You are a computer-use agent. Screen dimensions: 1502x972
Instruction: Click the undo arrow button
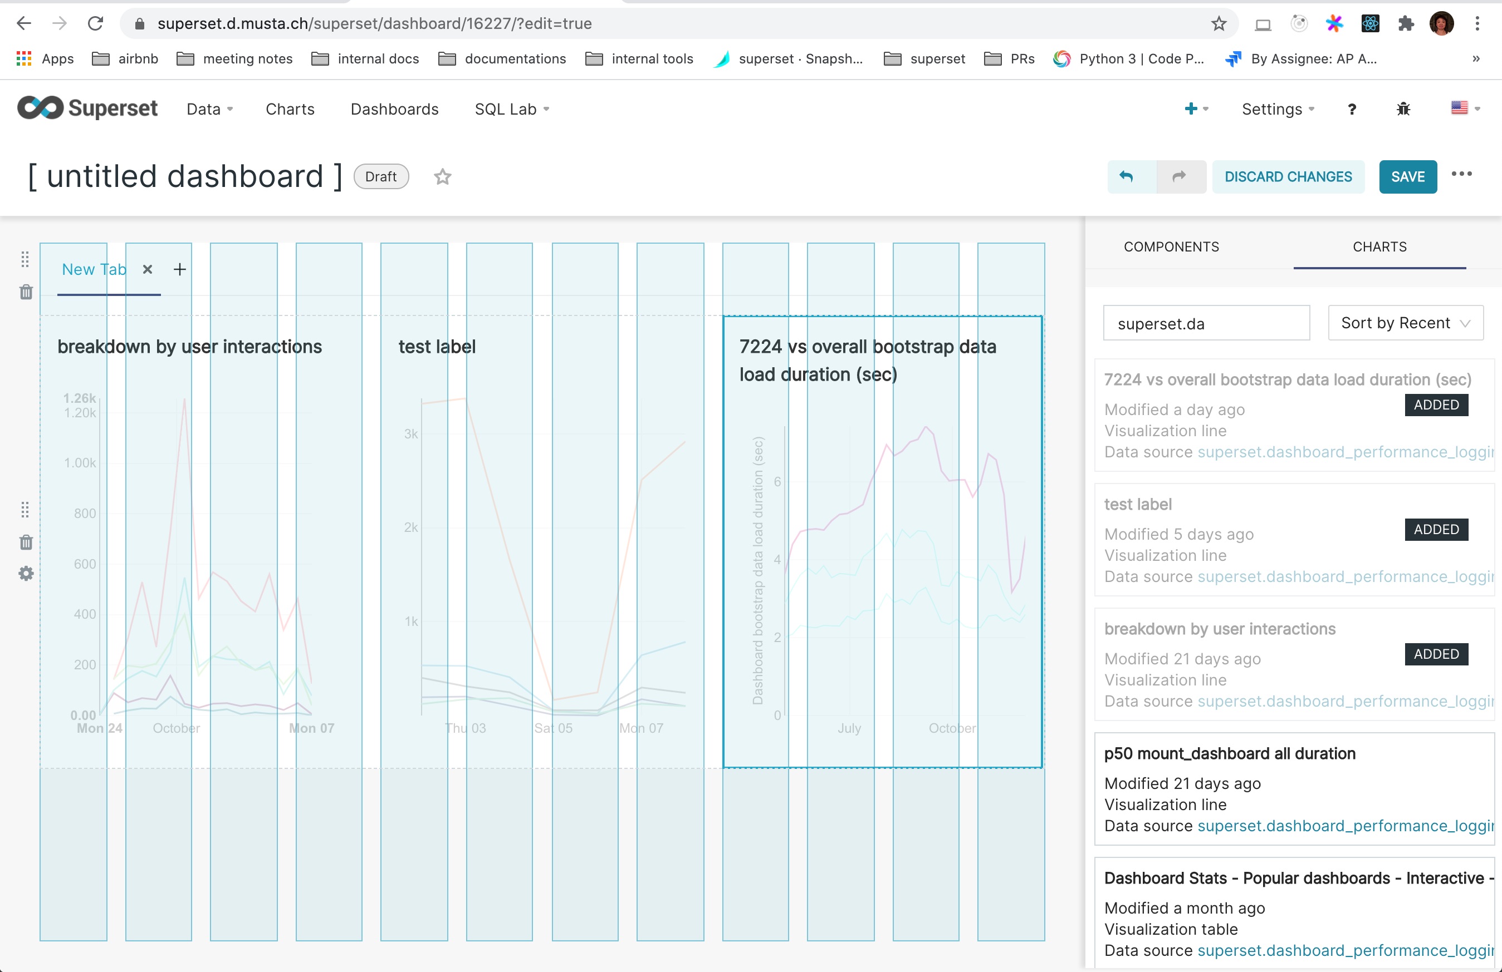tap(1127, 177)
